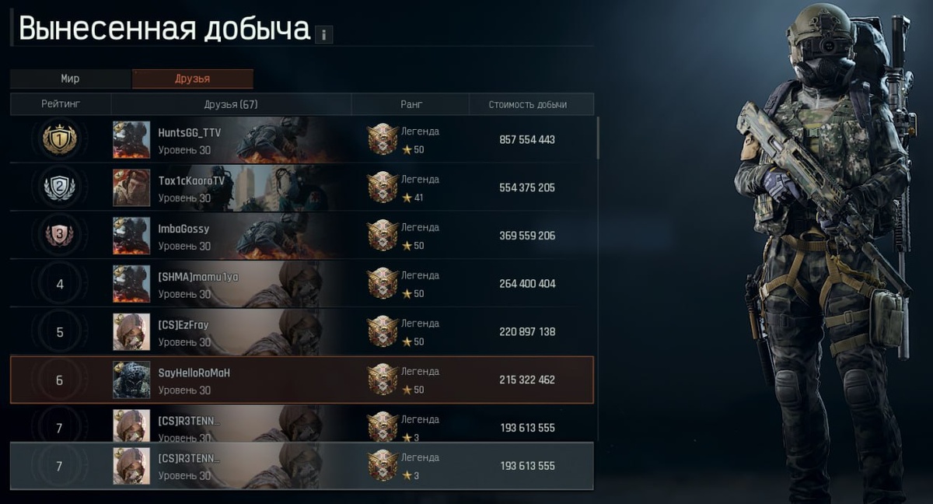Screen dimensions: 933x504
Task: Open HuntsGG_TTV's player entry
Action: pos(302,140)
